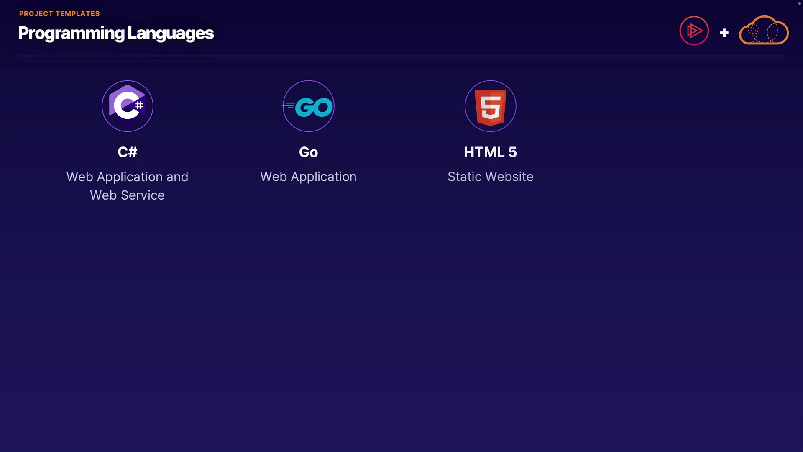803x452 pixels.
Task: Click the Pluralsight play logo icon
Action: pyautogui.click(x=694, y=31)
